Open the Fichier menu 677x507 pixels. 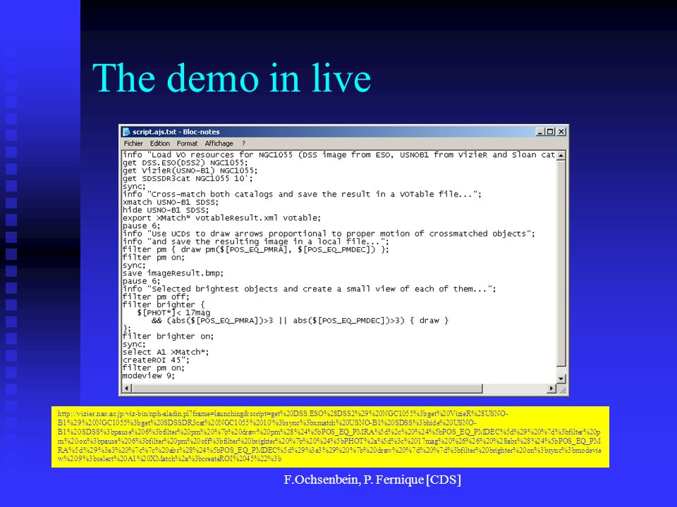click(x=133, y=144)
